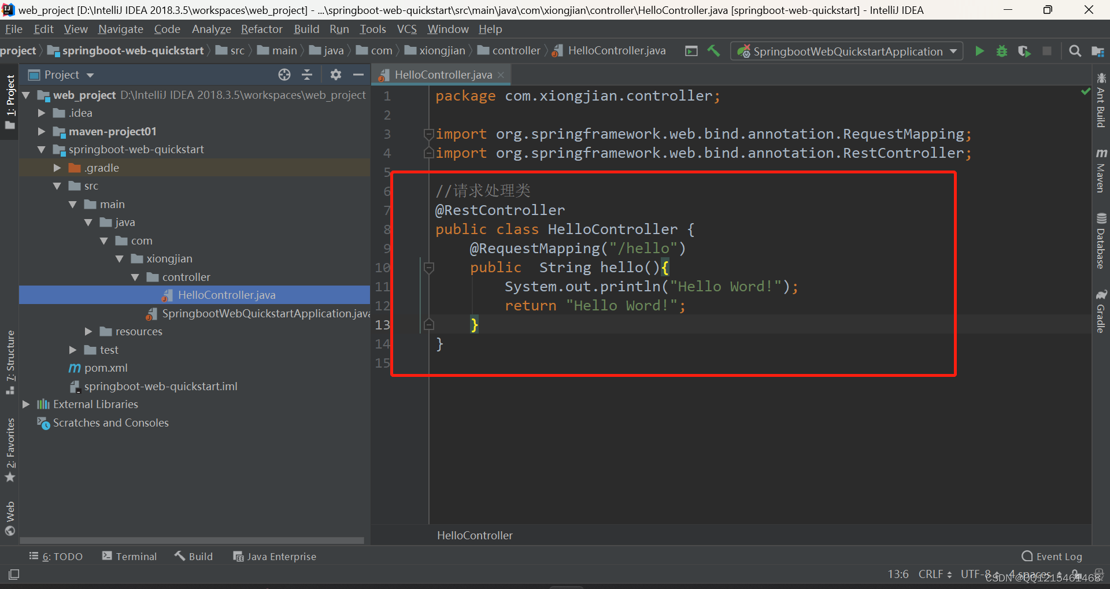The height and width of the screenshot is (589, 1110).
Task: Expand the .idea folder
Action: 42,113
